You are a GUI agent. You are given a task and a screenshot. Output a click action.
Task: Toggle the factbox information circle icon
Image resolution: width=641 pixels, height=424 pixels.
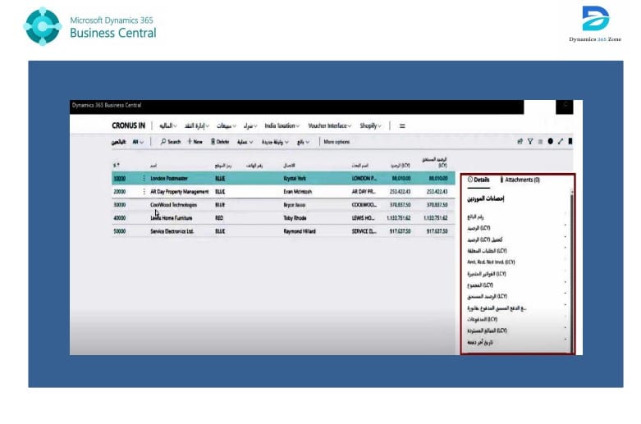(551, 141)
